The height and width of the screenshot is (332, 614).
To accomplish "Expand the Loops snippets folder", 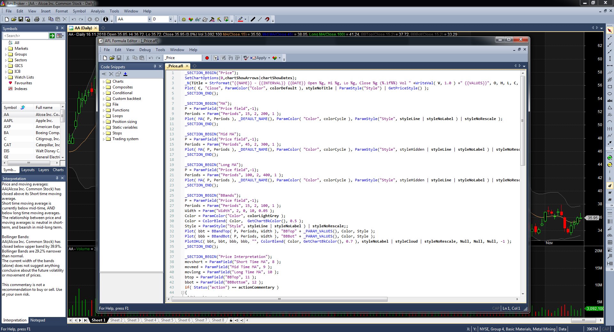I will click(x=104, y=116).
